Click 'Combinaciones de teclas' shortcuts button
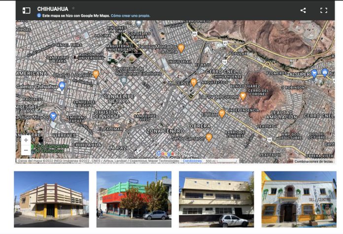The image size is (343, 234). pos(314,161)
